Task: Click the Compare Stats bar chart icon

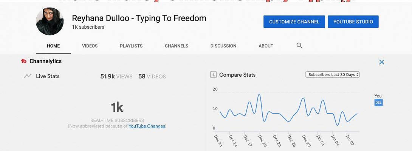Action: pos(213,75)
